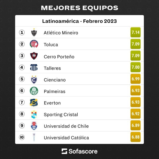Click the rank number 1 circle
Screen dimensions: 159x159
pyautogui.click(x=22, y=33)
